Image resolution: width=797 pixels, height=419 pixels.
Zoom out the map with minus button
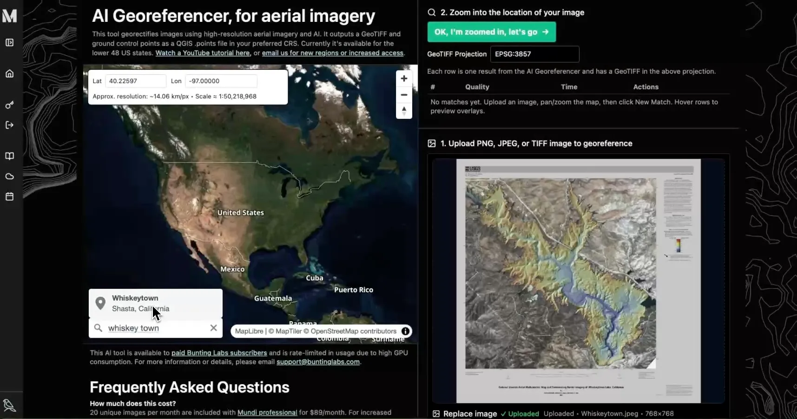click(x=404, y=95)
